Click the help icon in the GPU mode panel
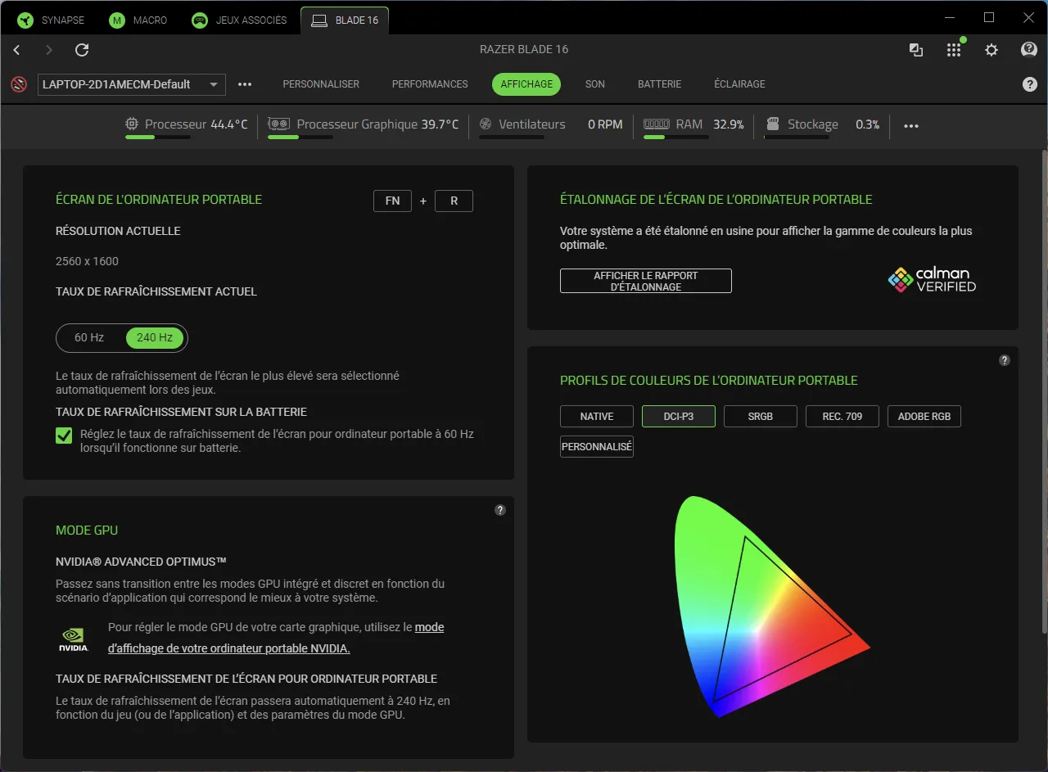 (500, 510)
